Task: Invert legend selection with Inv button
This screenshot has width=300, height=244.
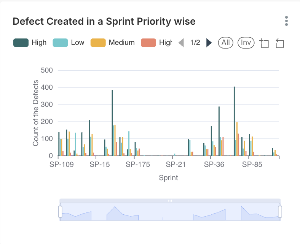Action: click(x=246, y=43)
